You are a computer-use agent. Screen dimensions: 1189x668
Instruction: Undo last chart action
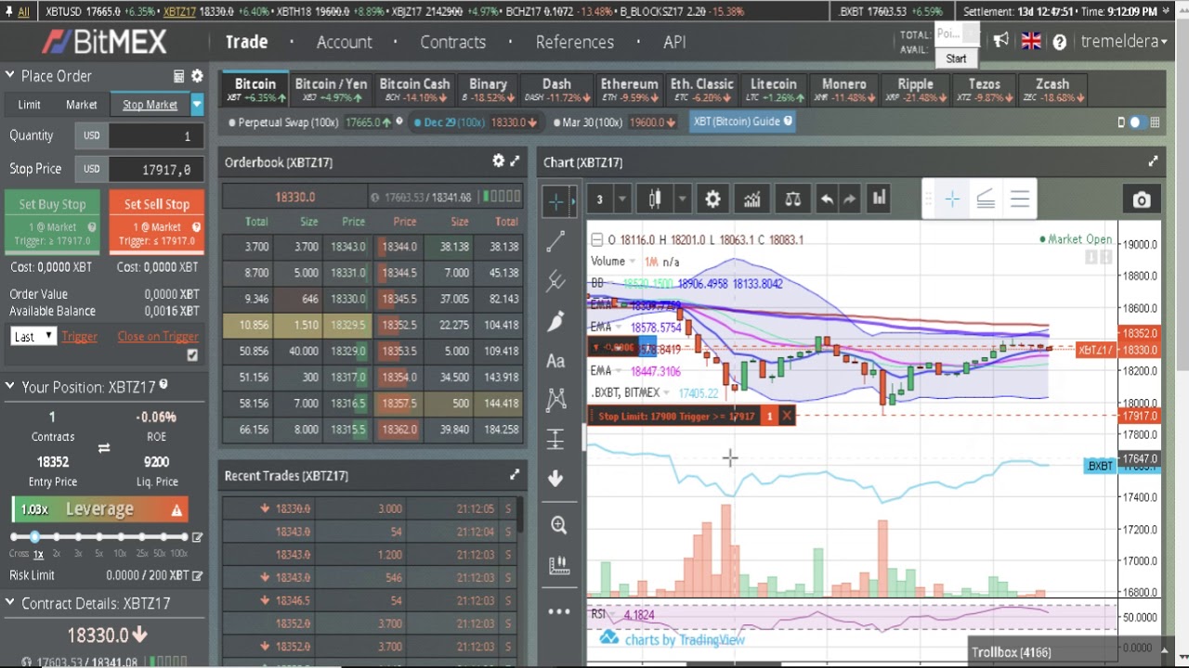coord(826,199)
